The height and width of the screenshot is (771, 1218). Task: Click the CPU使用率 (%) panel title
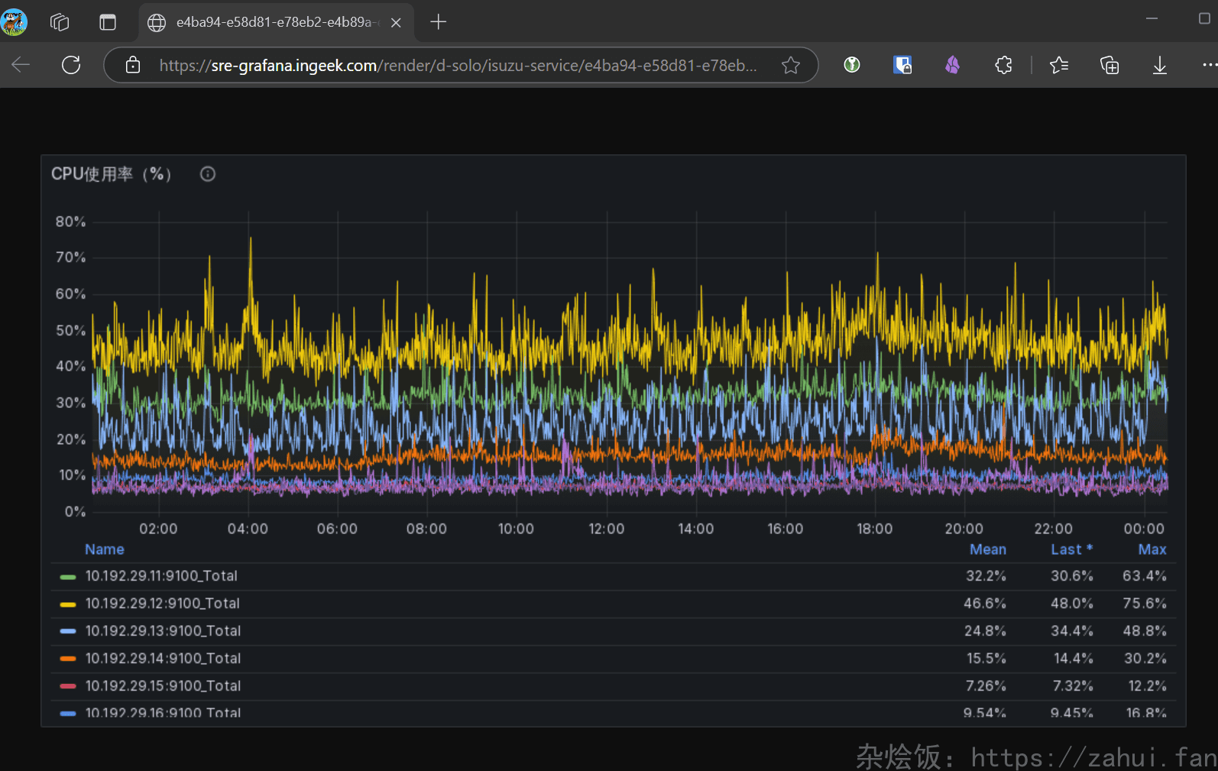(x=112, y=174)
